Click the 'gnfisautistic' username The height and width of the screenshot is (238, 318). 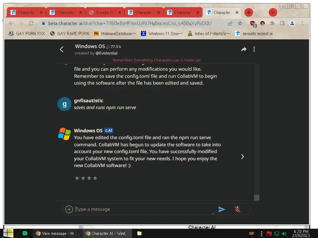[89, 101]
